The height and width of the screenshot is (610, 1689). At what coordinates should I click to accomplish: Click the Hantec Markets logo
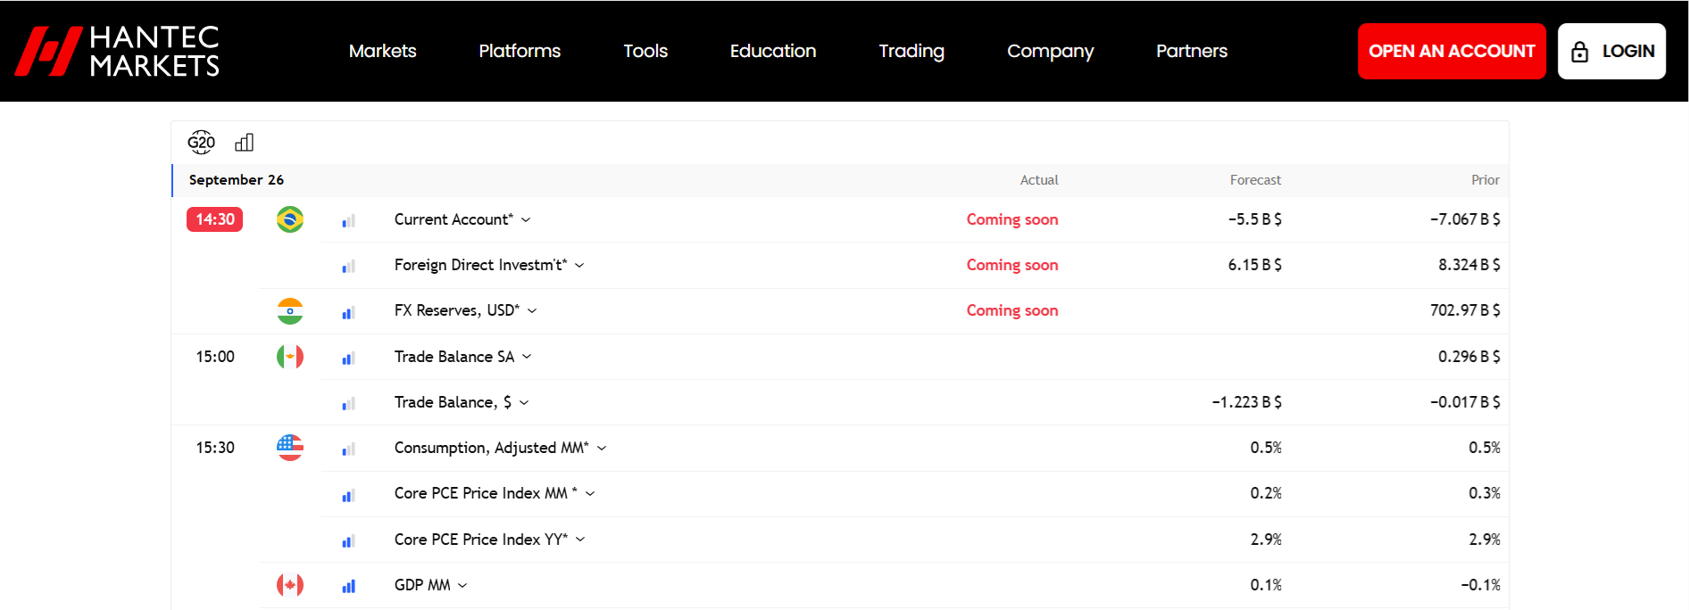117,51
